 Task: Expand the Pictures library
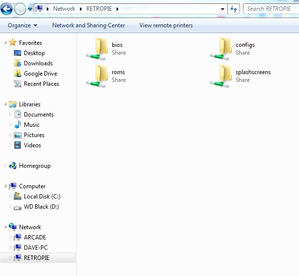pos(10,135)
